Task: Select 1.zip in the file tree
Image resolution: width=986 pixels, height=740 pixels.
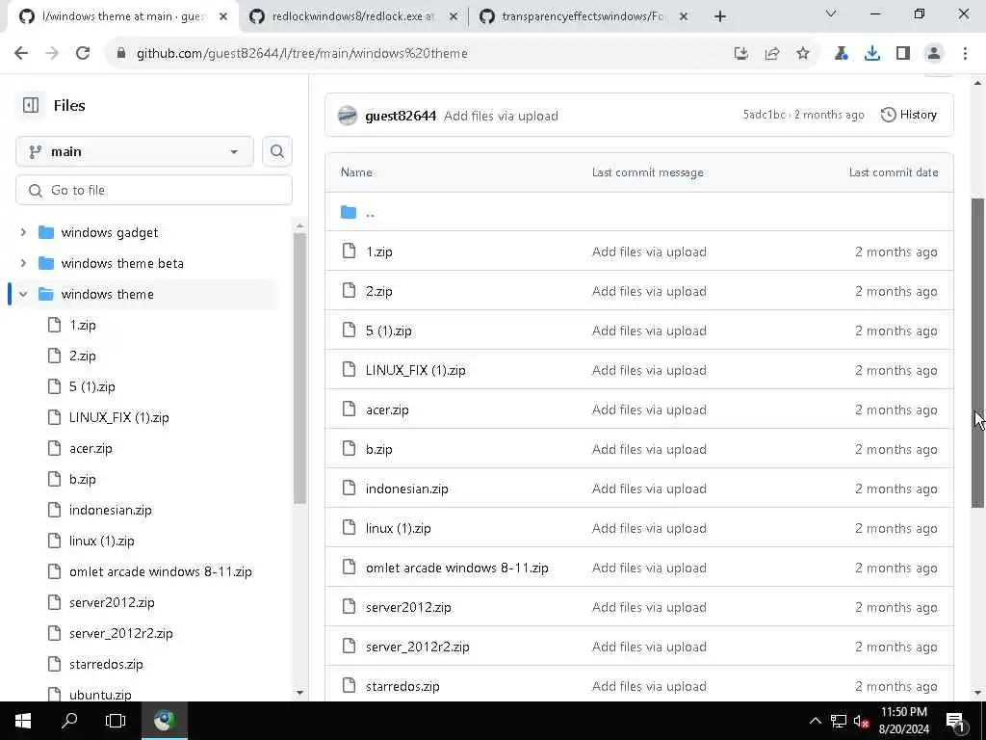Action: point(83,326)
